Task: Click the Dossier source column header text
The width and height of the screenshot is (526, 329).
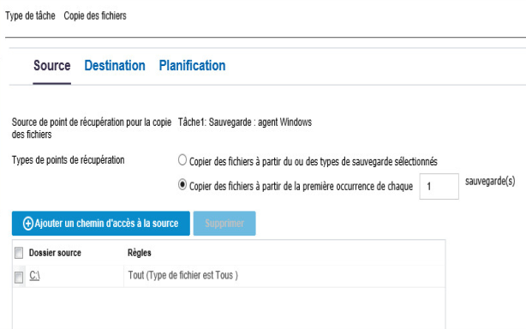Action: click(x=55, y=253)
